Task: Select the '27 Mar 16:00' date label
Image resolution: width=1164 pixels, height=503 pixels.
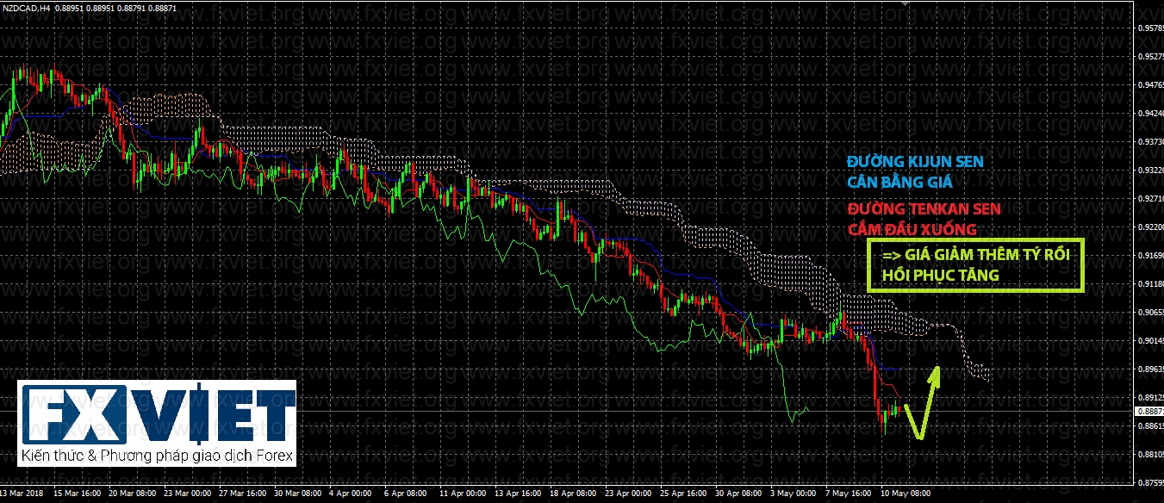Action: pyautogui.click(x=242, y=494)
